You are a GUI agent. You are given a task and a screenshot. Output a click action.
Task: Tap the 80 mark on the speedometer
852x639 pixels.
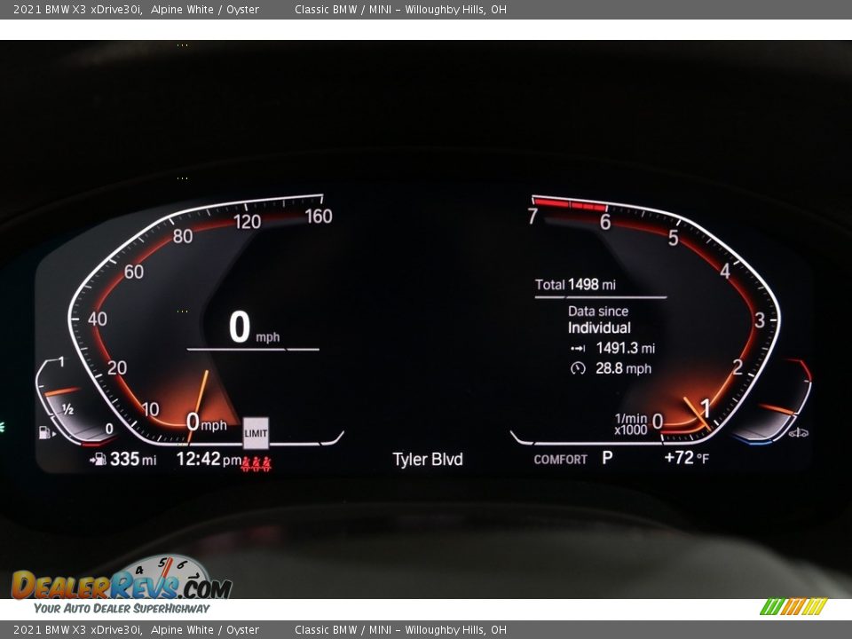[x=183, y=236]
